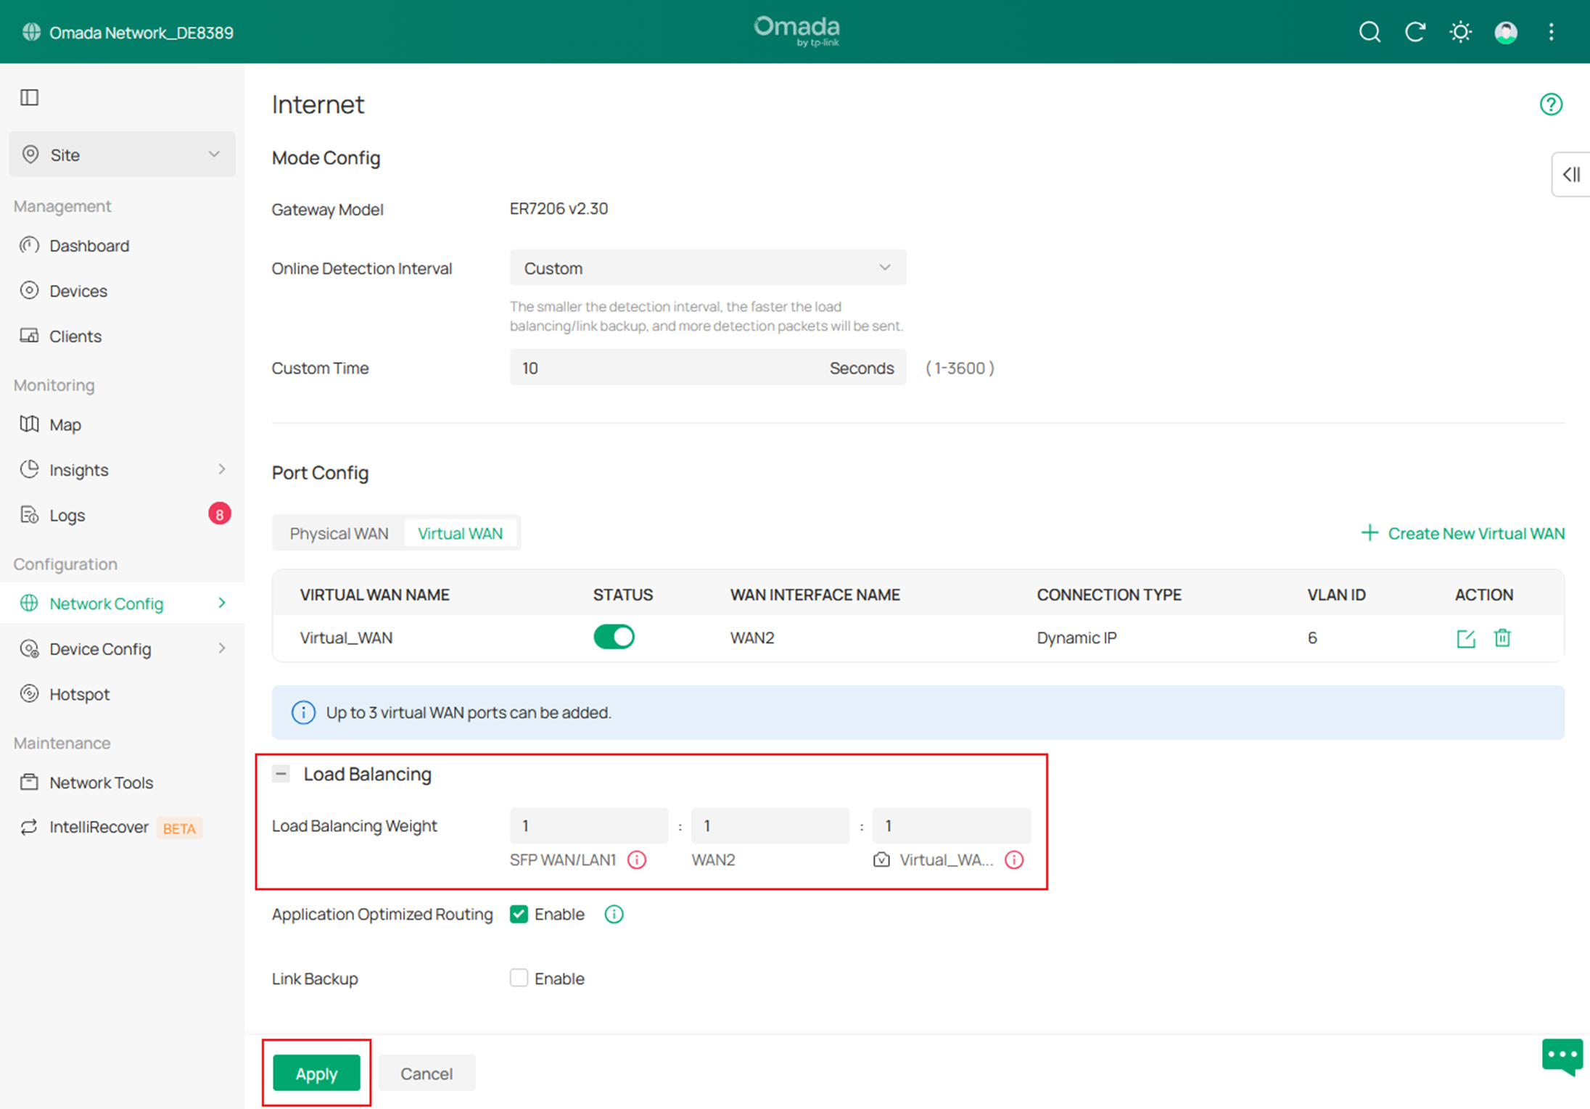Image resolution: width=1590 pixels, height=1109 pixels.
Task: Click the refresh icon in the header
Action: (1415, 32)
